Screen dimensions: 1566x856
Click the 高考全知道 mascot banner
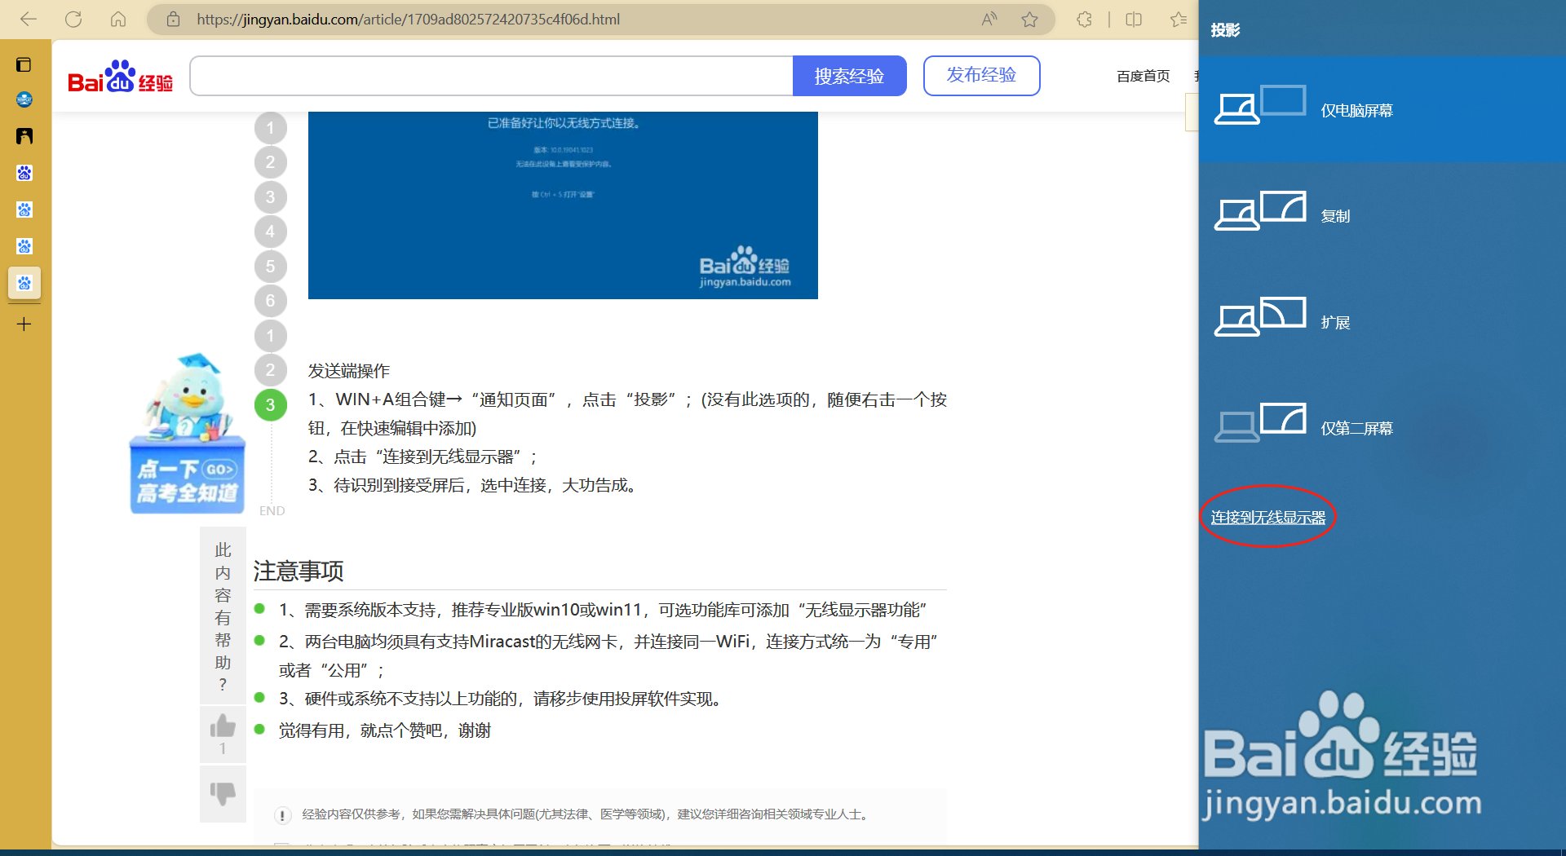pos(187,435)
